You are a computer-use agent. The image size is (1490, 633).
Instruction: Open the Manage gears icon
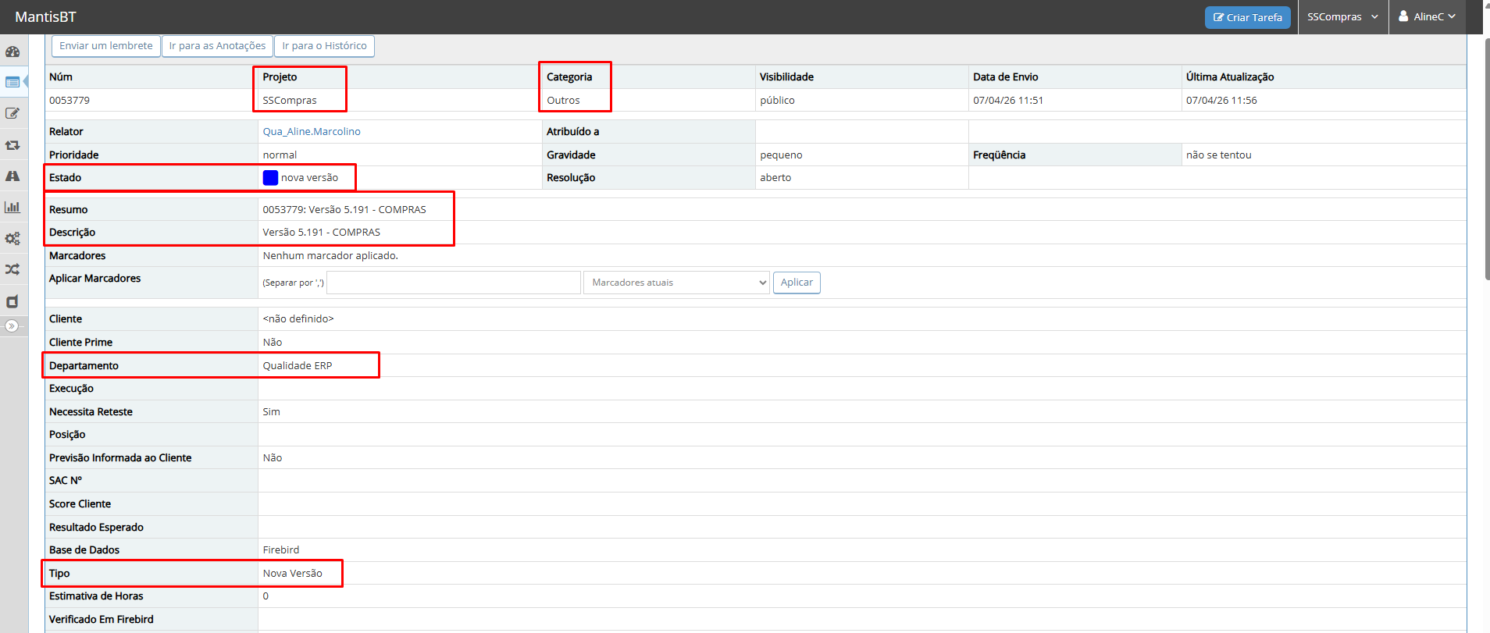pyautogui.click(x=12, y=239)
